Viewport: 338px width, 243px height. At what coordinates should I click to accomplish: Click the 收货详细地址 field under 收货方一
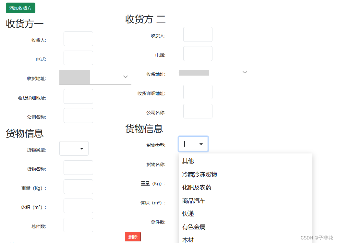78,96
